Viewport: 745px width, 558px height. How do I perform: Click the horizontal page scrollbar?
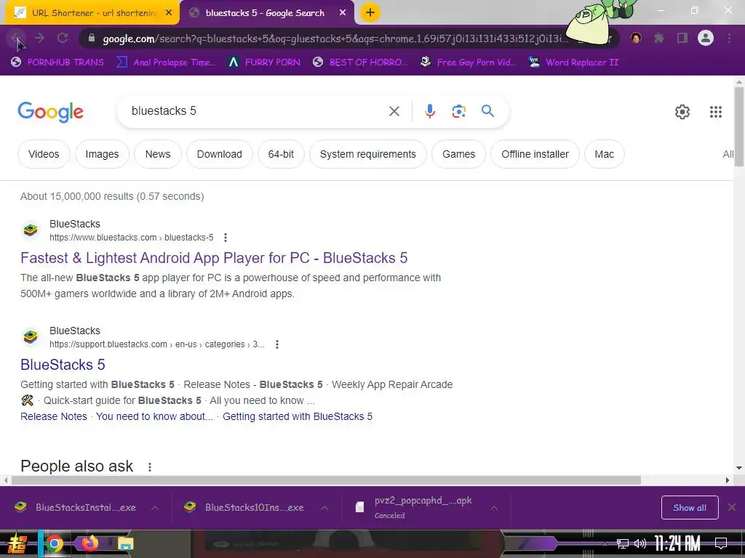(326, 480)
